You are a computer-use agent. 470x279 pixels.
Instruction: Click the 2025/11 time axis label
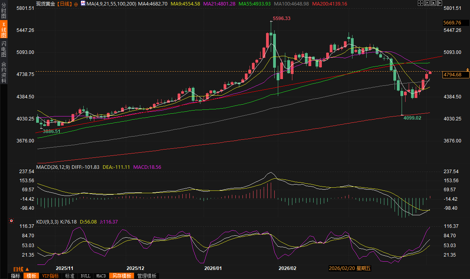click(64, 268)
